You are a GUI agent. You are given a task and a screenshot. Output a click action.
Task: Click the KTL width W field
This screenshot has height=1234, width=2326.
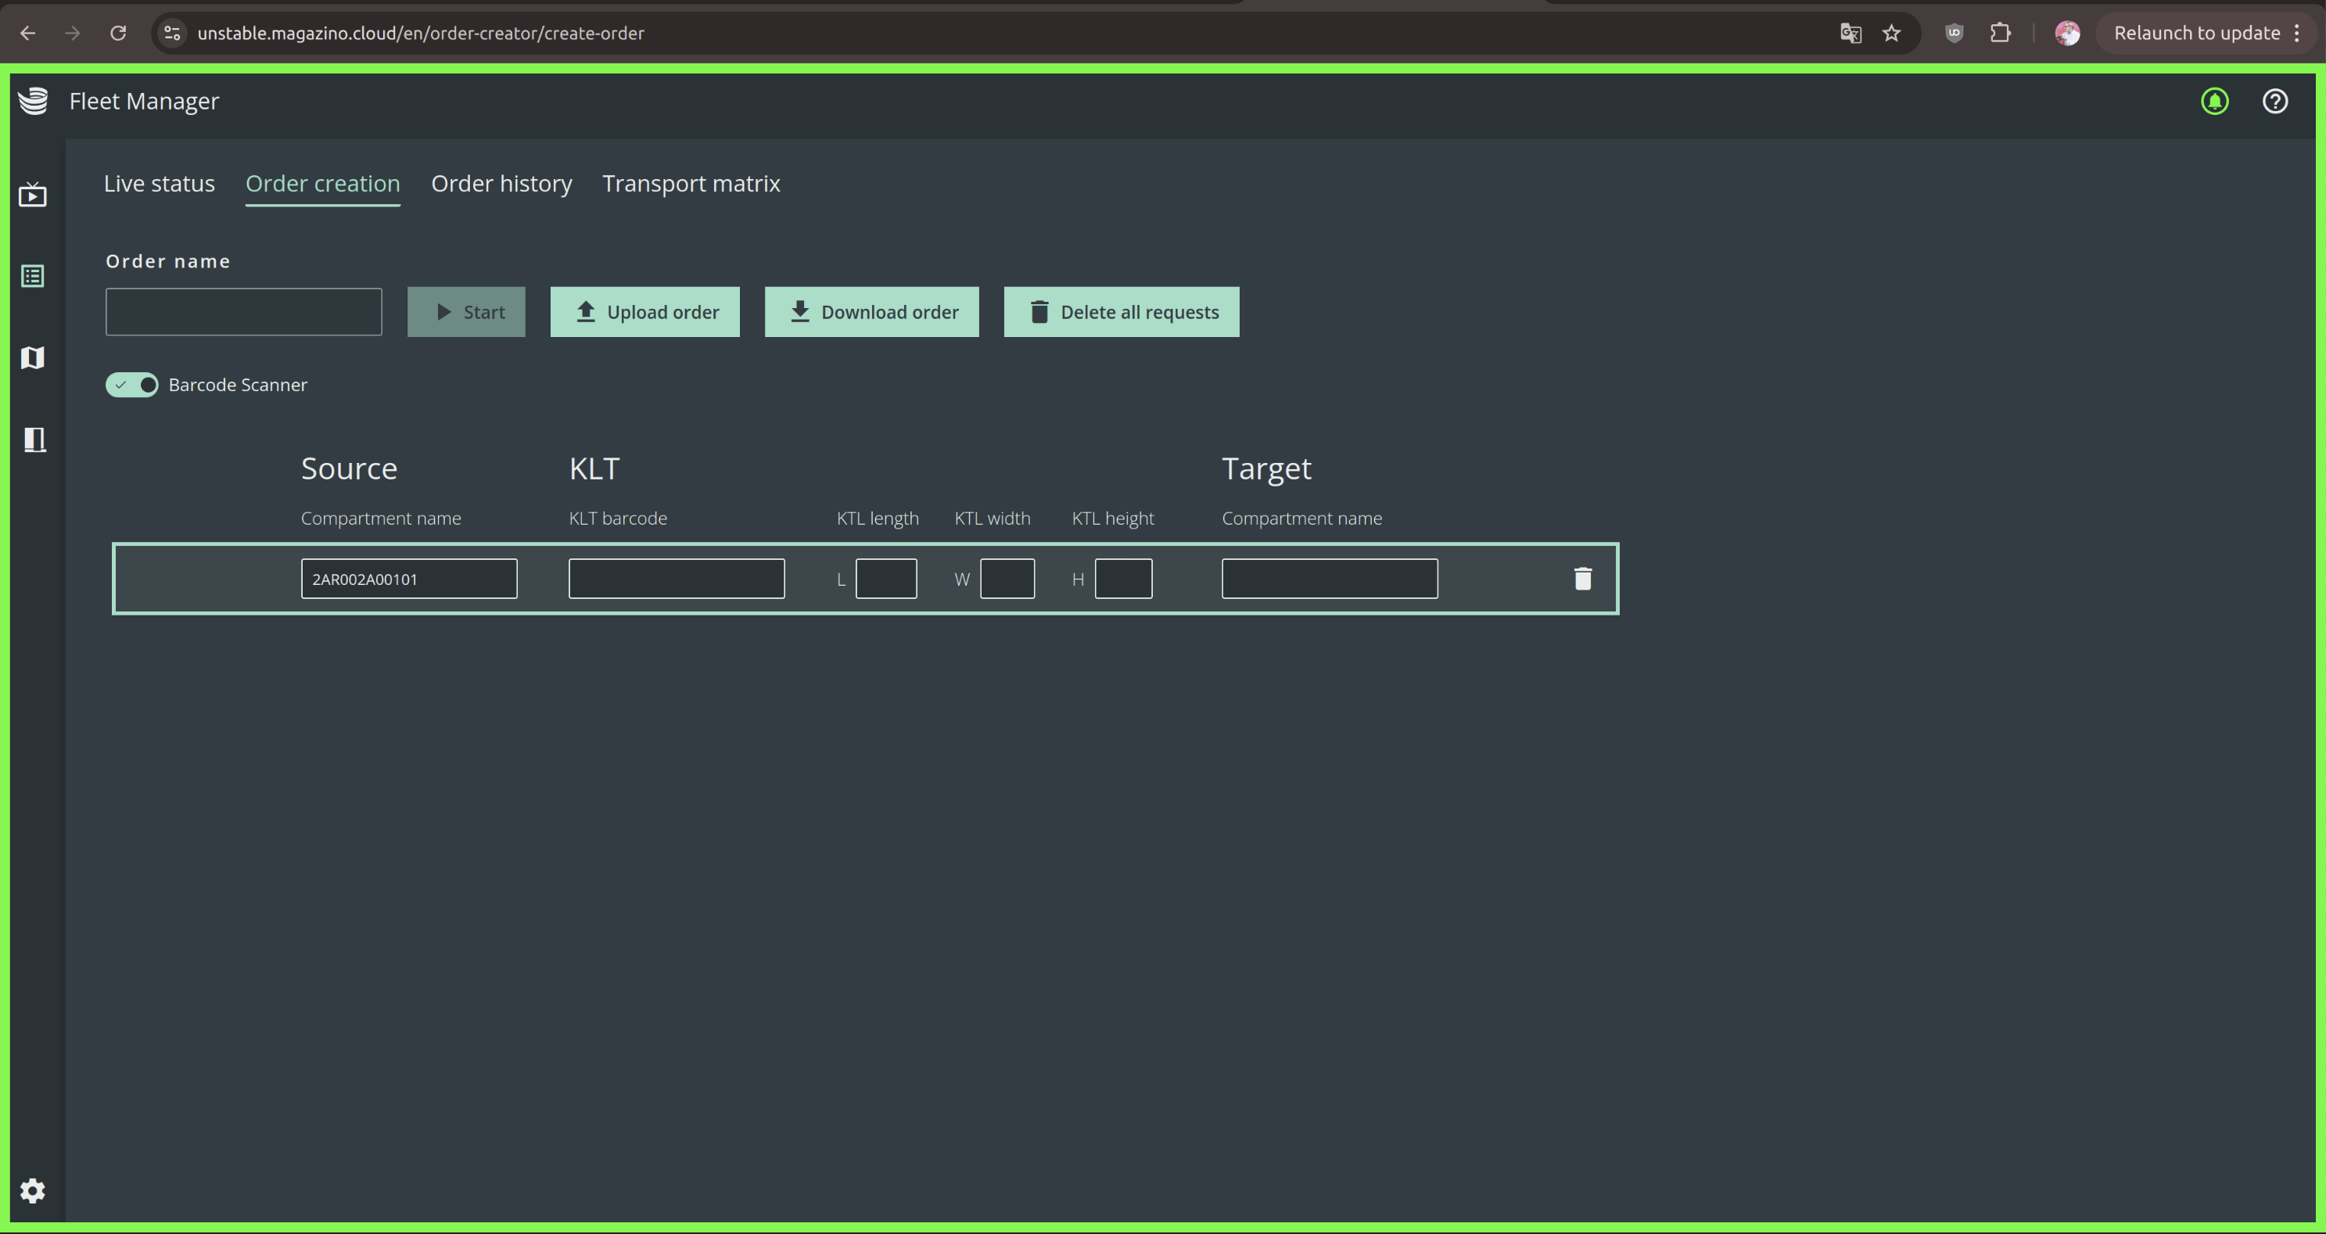pyautogui.click(x=1007, y=579)
